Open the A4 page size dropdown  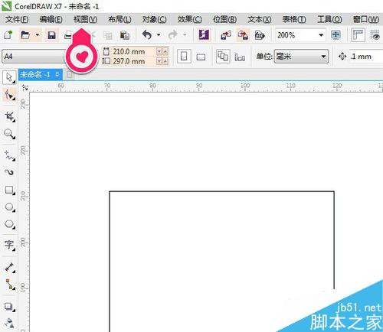coord(34,57)
